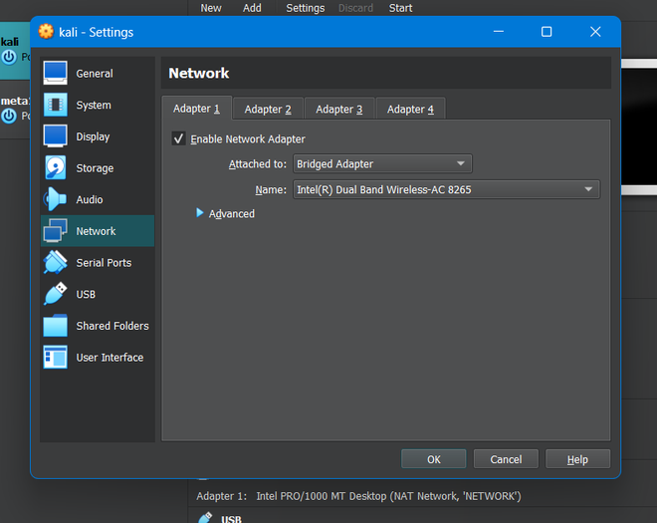
Task: Select the Storage disk icon
Action: coord(56,167)
